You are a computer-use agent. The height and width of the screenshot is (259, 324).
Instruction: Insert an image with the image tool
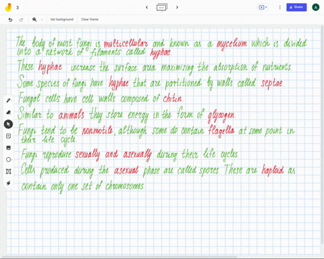click(8, 148)
